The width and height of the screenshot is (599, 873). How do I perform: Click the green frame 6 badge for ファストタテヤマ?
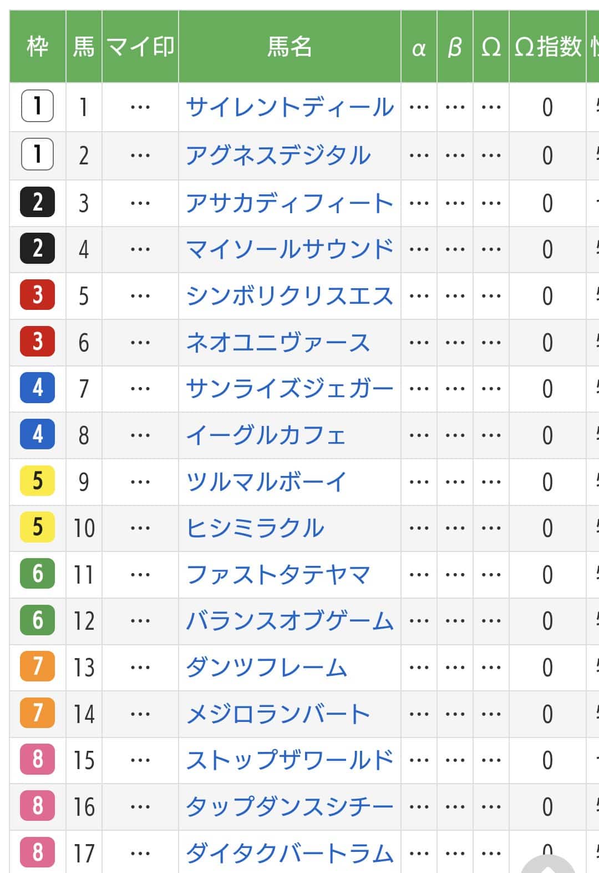[x=37, y=573]
